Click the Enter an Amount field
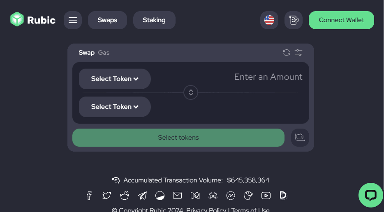 (x=268, y=77)
